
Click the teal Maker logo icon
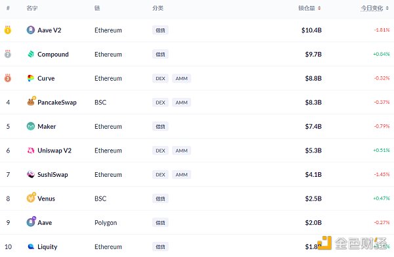[31, 126]
